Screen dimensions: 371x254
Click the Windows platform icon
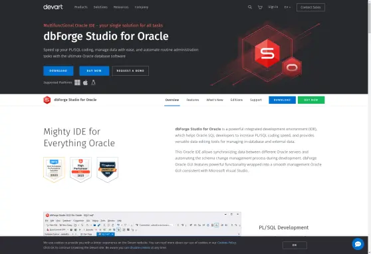(x=77, y=82)
